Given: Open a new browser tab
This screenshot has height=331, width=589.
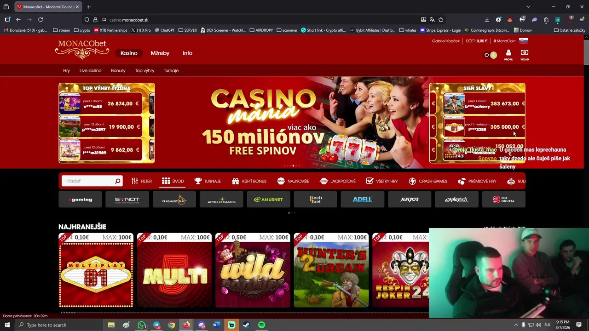Looking at the screenshot, I should 89,7.
